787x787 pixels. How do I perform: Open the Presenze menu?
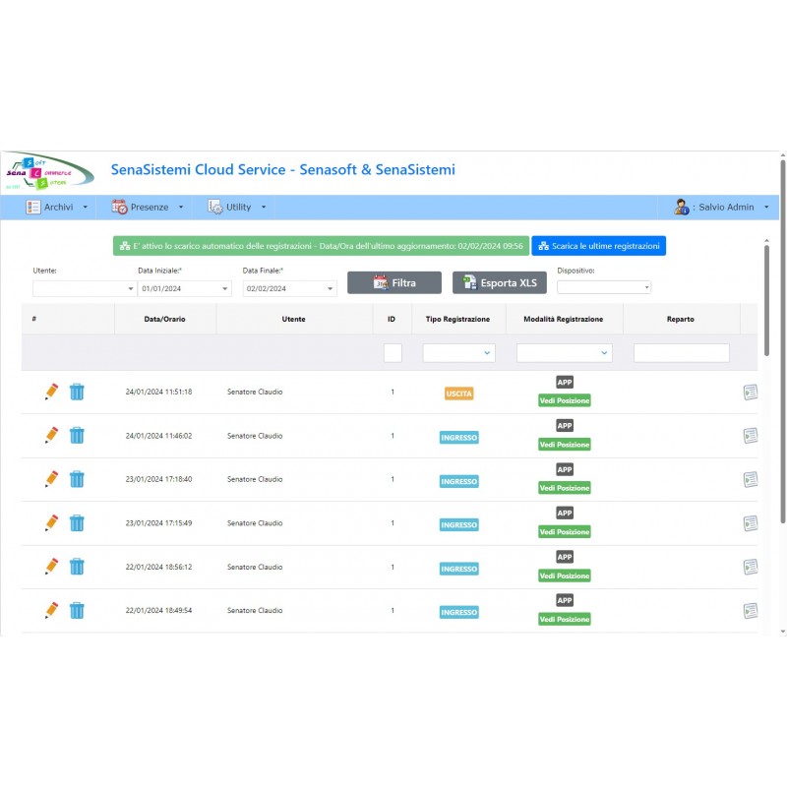[149, 207]
